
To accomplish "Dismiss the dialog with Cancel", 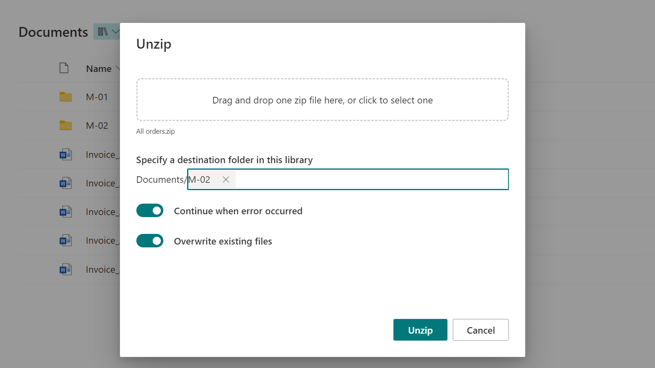I will click(480, 330).
